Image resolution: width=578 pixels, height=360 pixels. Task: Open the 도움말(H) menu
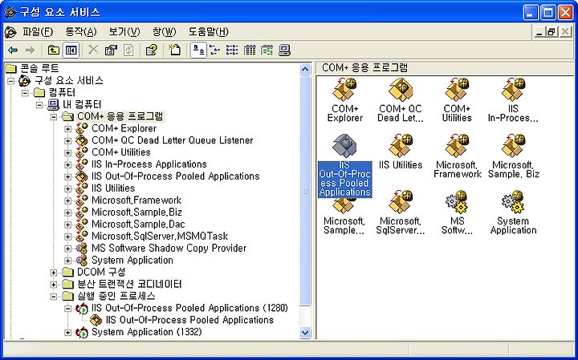coord(208,32)
